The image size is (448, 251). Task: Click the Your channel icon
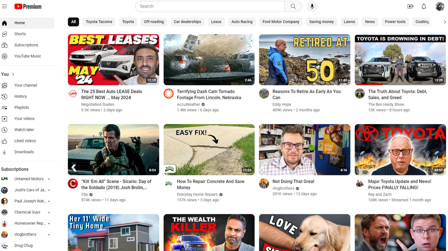click(x=4, y=85)
